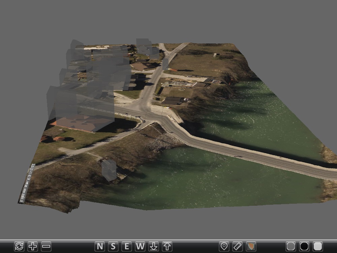Pick the white background swatch
The height and width of the screenshot is (253, 337).
(318, 246)
